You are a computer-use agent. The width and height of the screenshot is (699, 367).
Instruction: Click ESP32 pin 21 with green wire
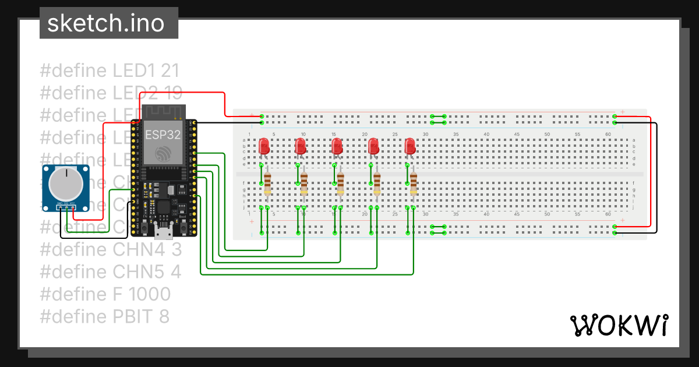[x=194, y=153]
